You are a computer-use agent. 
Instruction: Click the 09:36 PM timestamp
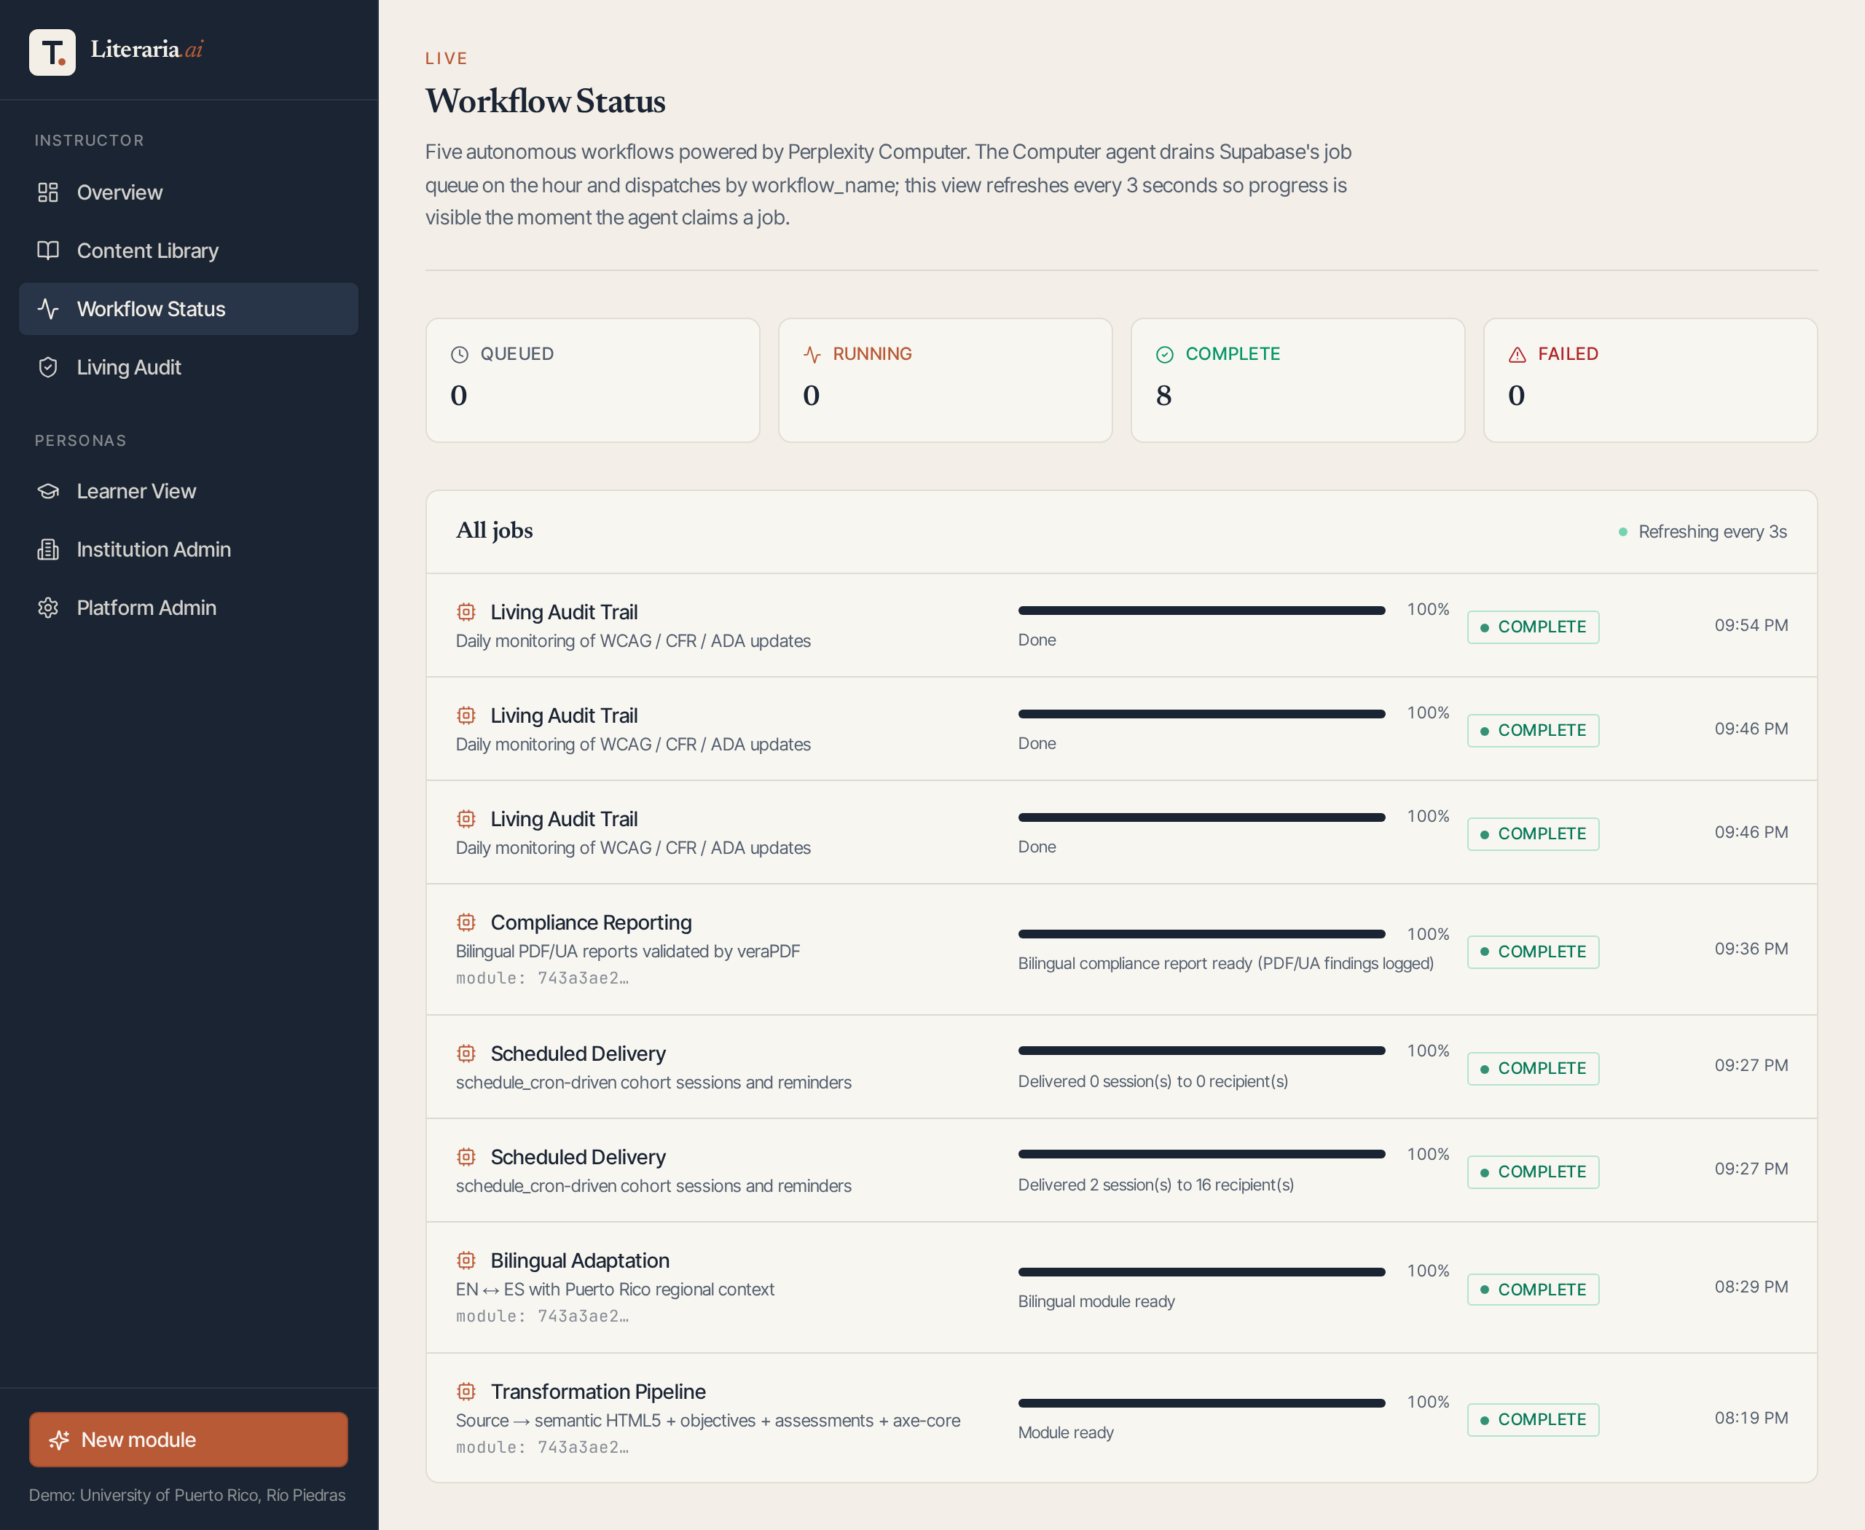pyautogui.click(x=1751, y=949)
